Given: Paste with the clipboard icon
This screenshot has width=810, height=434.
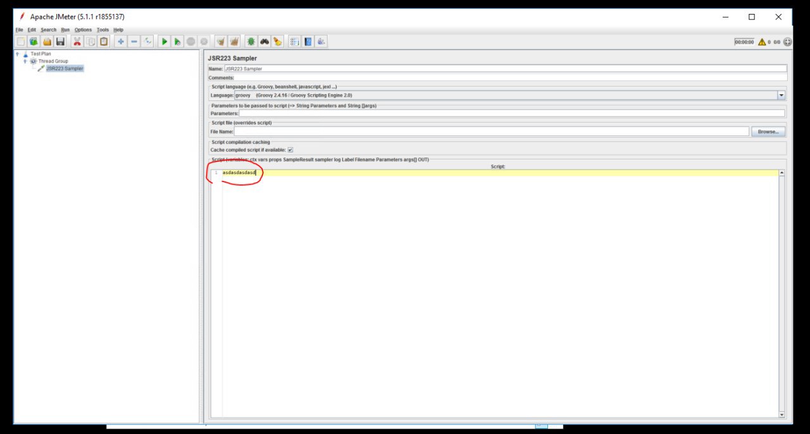Looking at the screenshot, I should click(104, 42).
